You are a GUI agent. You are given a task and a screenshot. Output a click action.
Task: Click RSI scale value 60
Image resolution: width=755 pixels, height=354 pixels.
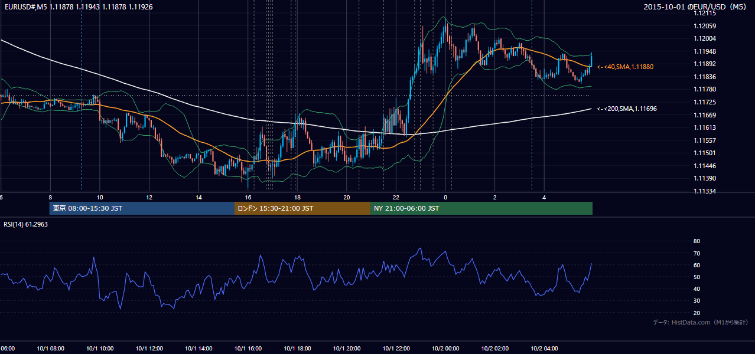tap(697, 265)
